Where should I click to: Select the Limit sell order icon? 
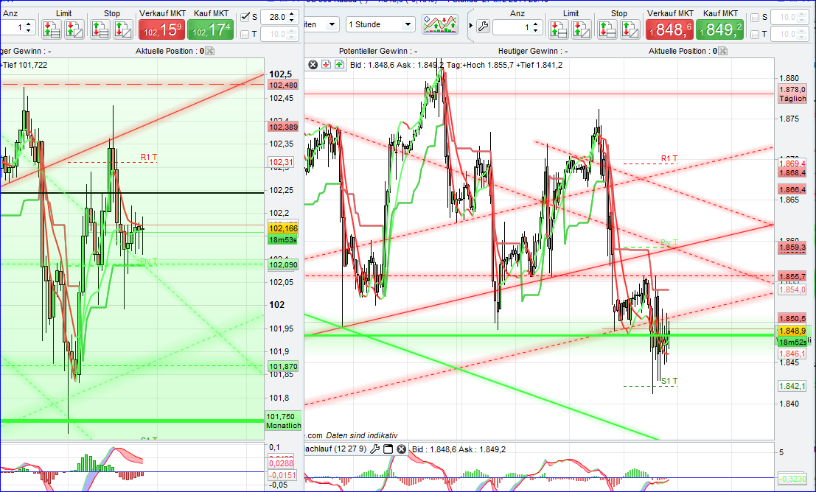pos(74,29)
